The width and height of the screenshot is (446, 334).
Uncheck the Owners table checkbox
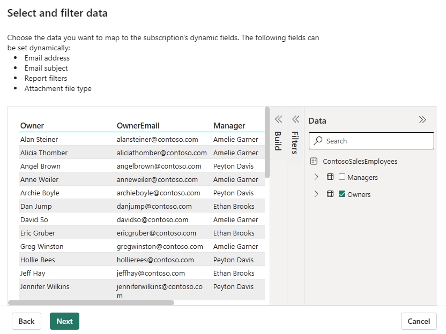pyautogui.click(x=342, y=194)
